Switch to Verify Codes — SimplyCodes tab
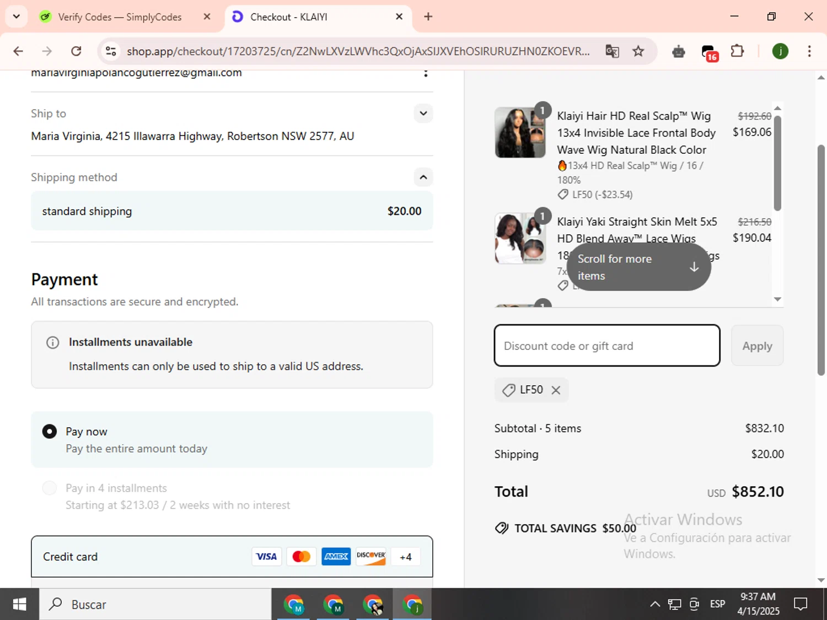Image resolution: width=827 pixels, height=620 pixels. (x=120, y=17)
